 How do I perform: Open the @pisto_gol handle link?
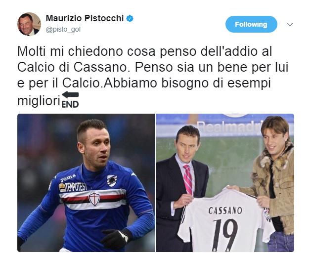63,30
